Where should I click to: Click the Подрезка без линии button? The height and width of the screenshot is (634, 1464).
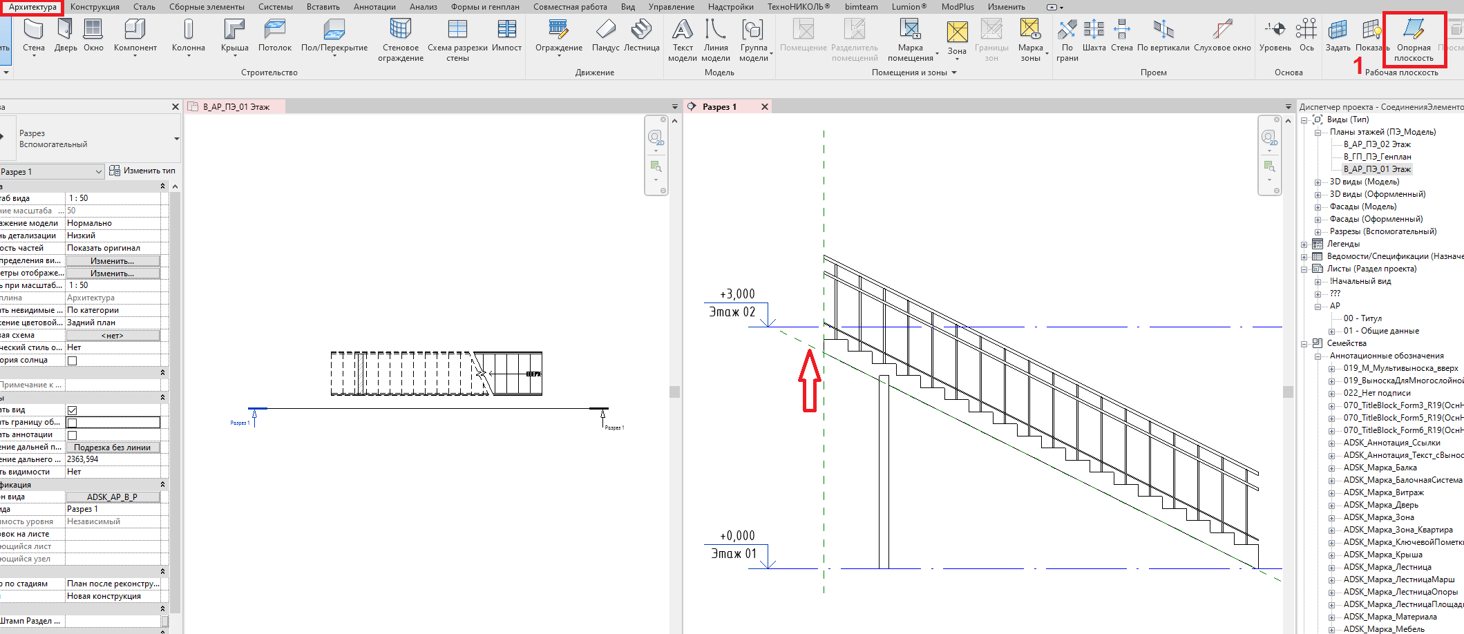point(113,448)
